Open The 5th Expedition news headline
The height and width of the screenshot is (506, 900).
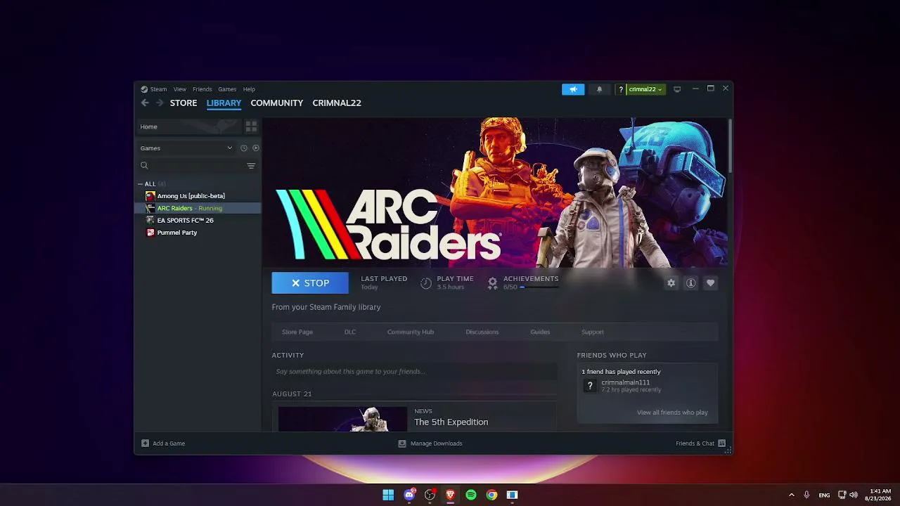click(451, 422)
